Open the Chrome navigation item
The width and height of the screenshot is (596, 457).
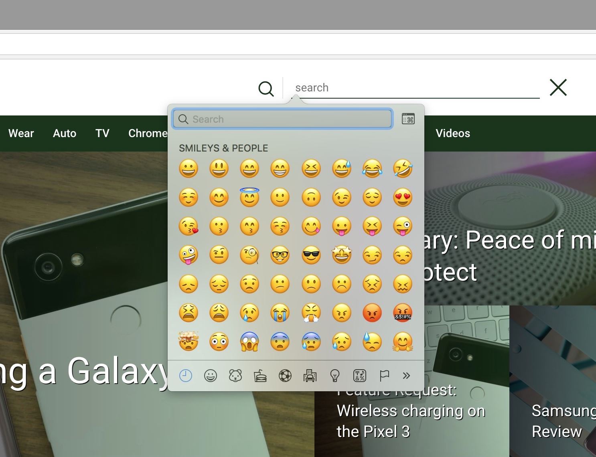coord(148,133)
